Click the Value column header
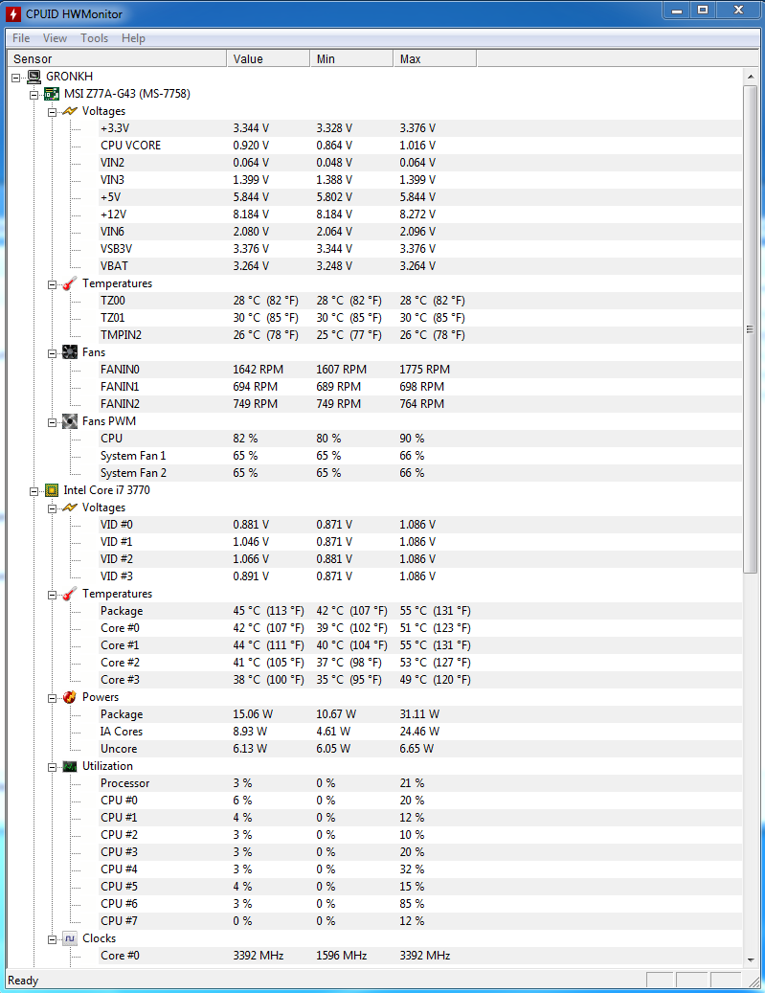 pos(268,59)
